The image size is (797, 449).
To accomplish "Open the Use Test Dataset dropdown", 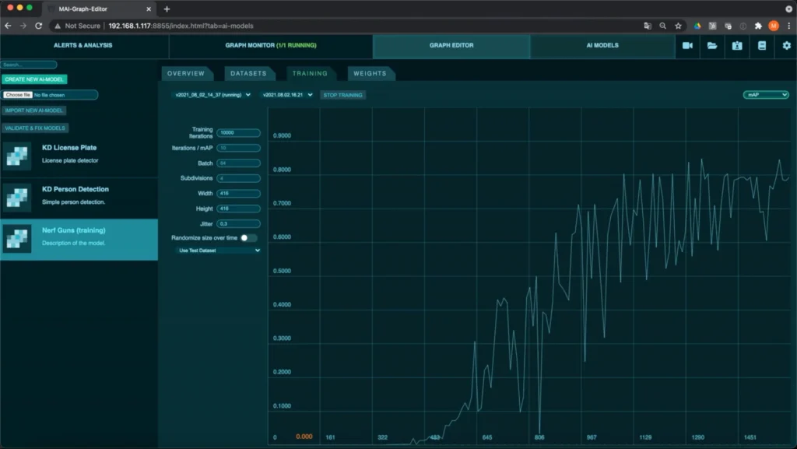I will click(219, 251).
